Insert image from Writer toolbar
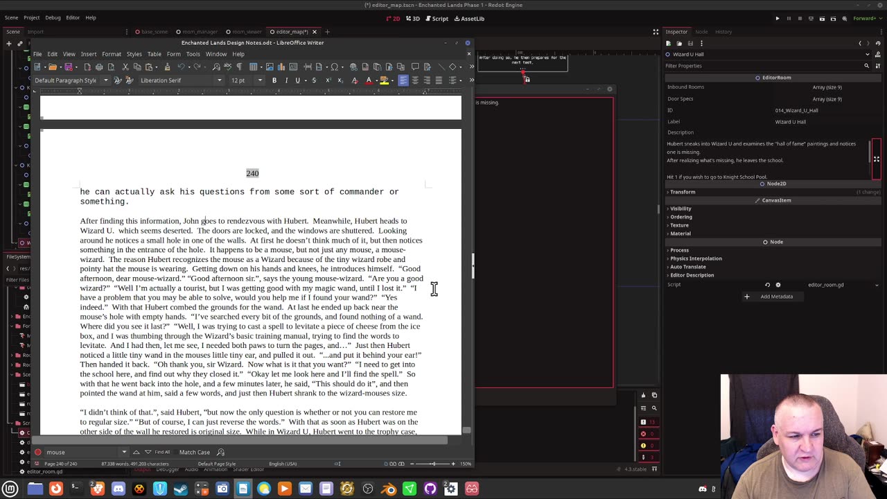 click(x=270, y=67)
